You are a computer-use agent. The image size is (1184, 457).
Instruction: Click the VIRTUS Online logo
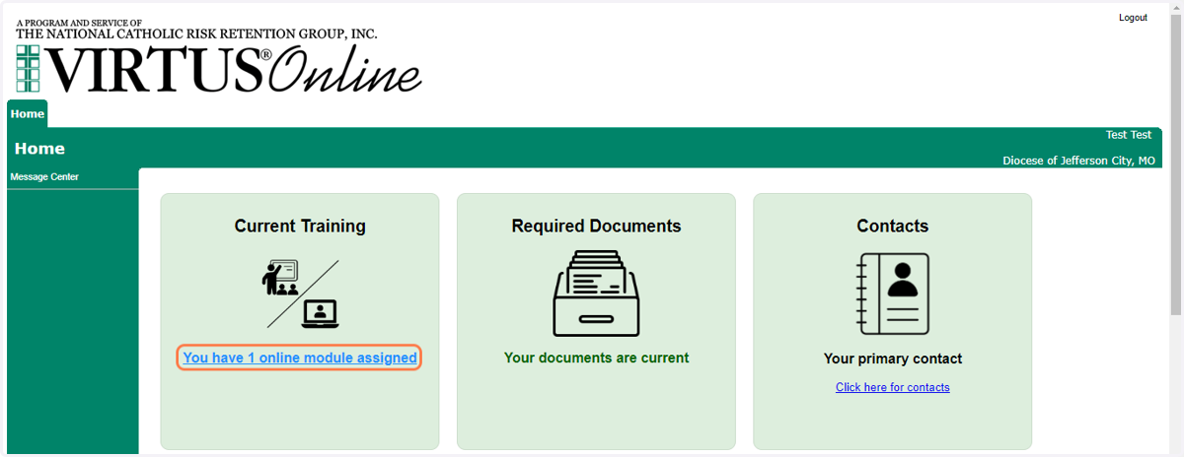[x=219, y=69]
